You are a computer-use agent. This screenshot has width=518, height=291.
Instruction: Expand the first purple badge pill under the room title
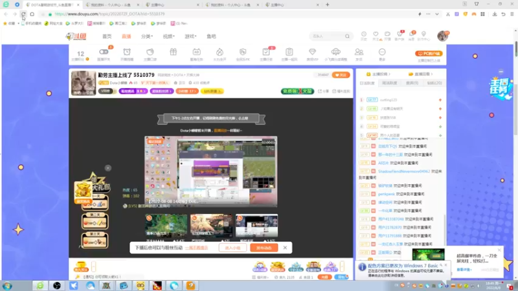pos(133,91)
